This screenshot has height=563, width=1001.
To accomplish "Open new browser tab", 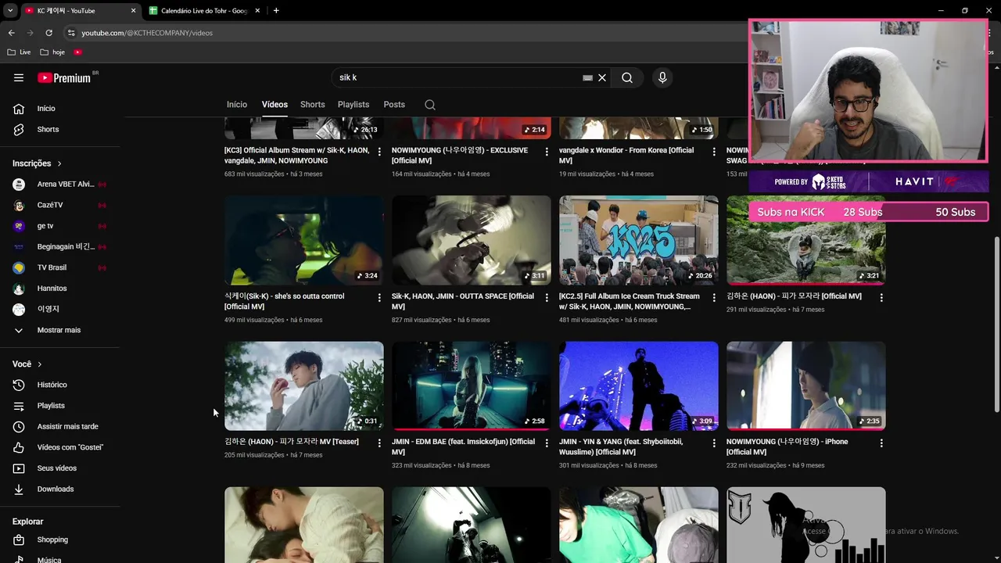I will click(276, 11).
